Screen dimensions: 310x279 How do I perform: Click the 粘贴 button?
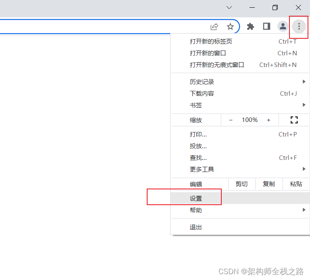296,184
